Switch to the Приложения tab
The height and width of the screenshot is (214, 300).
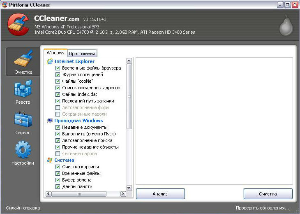click(82, 53)
